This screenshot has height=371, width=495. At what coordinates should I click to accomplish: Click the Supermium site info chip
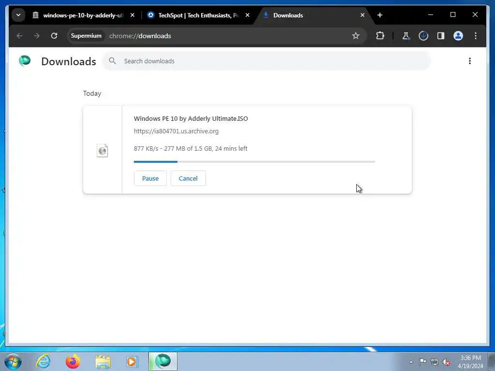(x=86, y=36)
